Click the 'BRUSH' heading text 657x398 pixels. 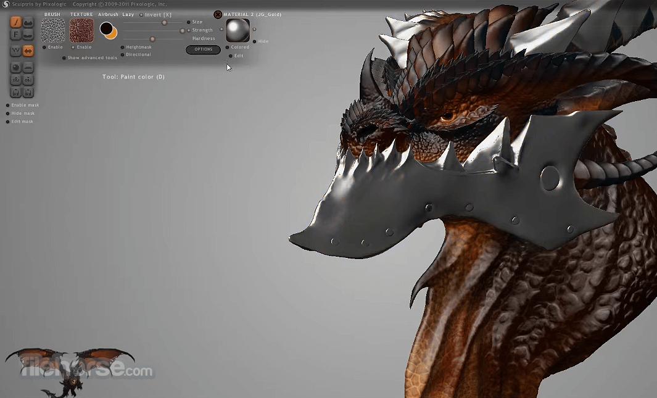coord(52,14)
